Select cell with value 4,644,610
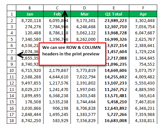This screenshot has width=165, height=124. (57, 77)
